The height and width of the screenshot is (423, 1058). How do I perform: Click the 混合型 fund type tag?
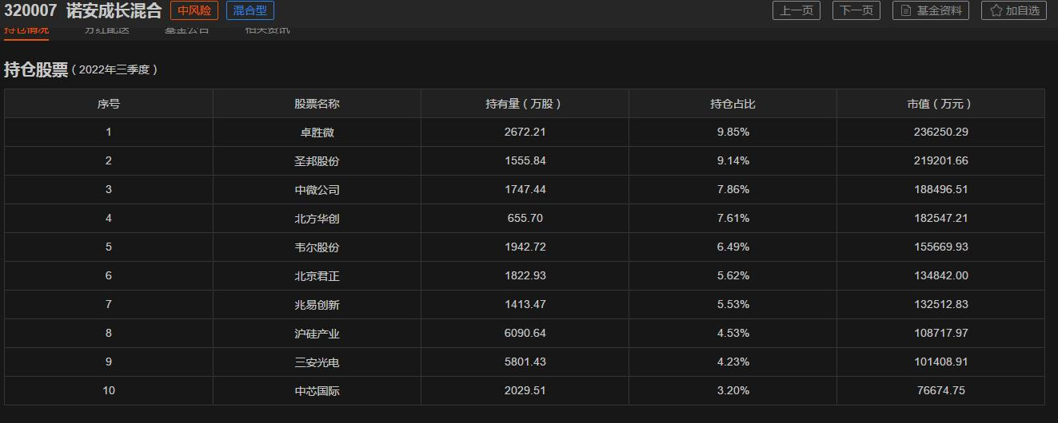coord(250,10)
